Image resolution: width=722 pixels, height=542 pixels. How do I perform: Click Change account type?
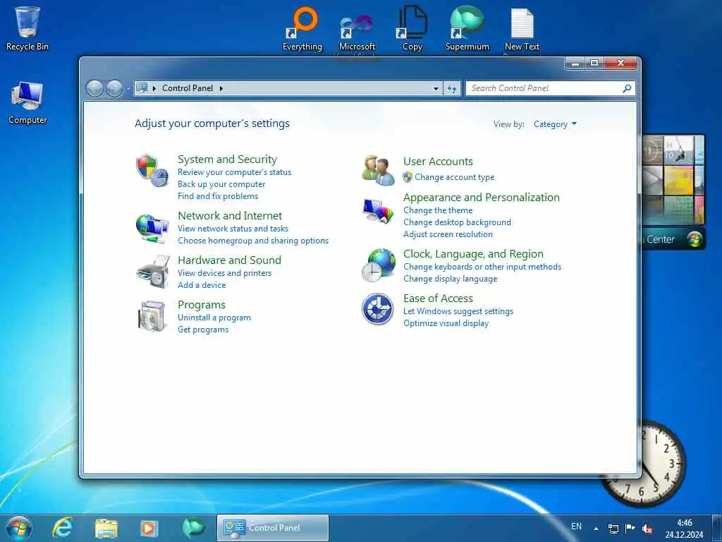455,177
